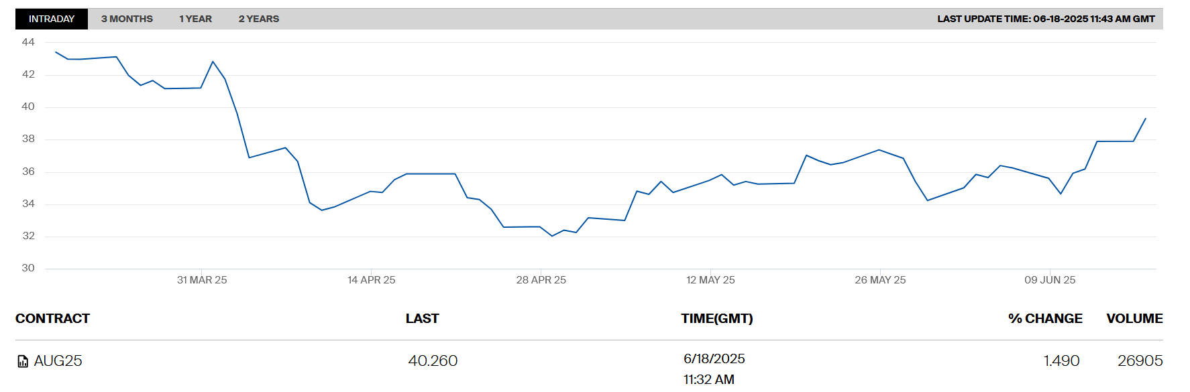Click the 09 JUN 25 date marker
1190x392 pixels.
1050,280
